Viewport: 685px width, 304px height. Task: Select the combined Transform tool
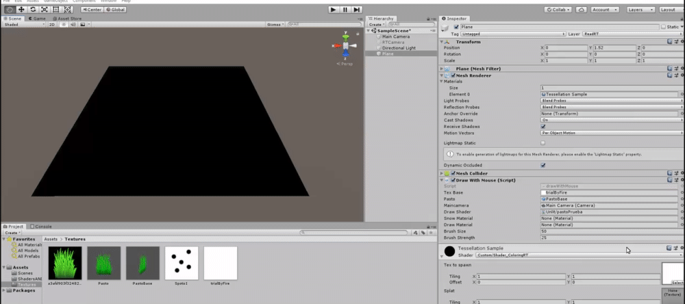[68, 9]
